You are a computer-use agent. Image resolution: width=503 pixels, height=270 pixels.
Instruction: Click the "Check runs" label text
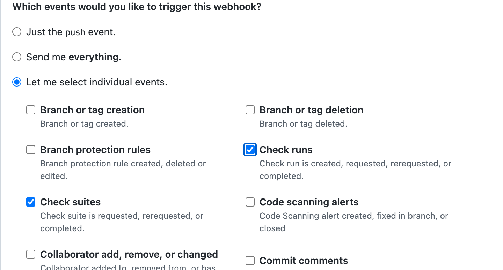[x=286, y=150]
